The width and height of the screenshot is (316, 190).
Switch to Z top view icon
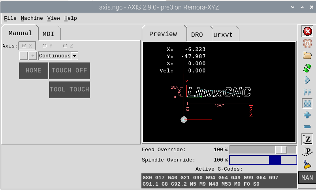[x=307, y=139]
